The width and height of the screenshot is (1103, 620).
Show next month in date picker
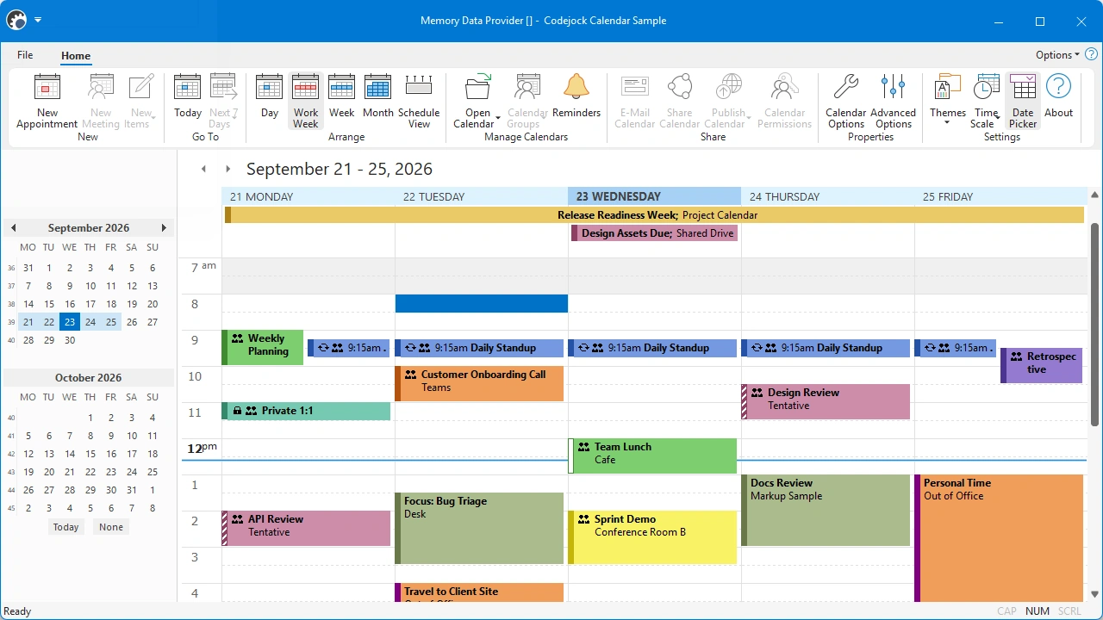point(164,228)
